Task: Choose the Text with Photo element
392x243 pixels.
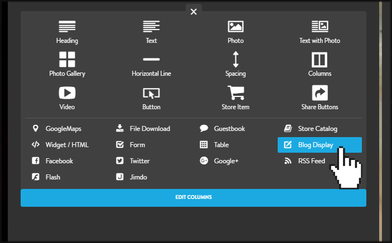Action: (320, 32)
